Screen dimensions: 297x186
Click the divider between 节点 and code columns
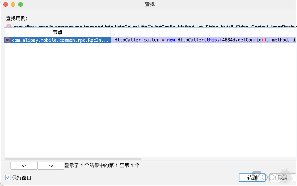coord(111,32)
